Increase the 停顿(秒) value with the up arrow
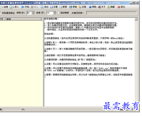The width and height of the screenshot is (142, 116). (x=33, y=12)
